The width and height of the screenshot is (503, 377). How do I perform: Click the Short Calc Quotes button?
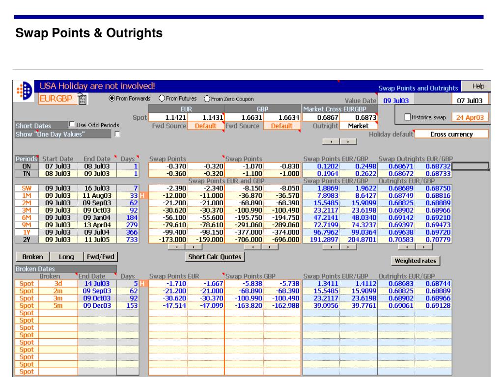[215, 257]
